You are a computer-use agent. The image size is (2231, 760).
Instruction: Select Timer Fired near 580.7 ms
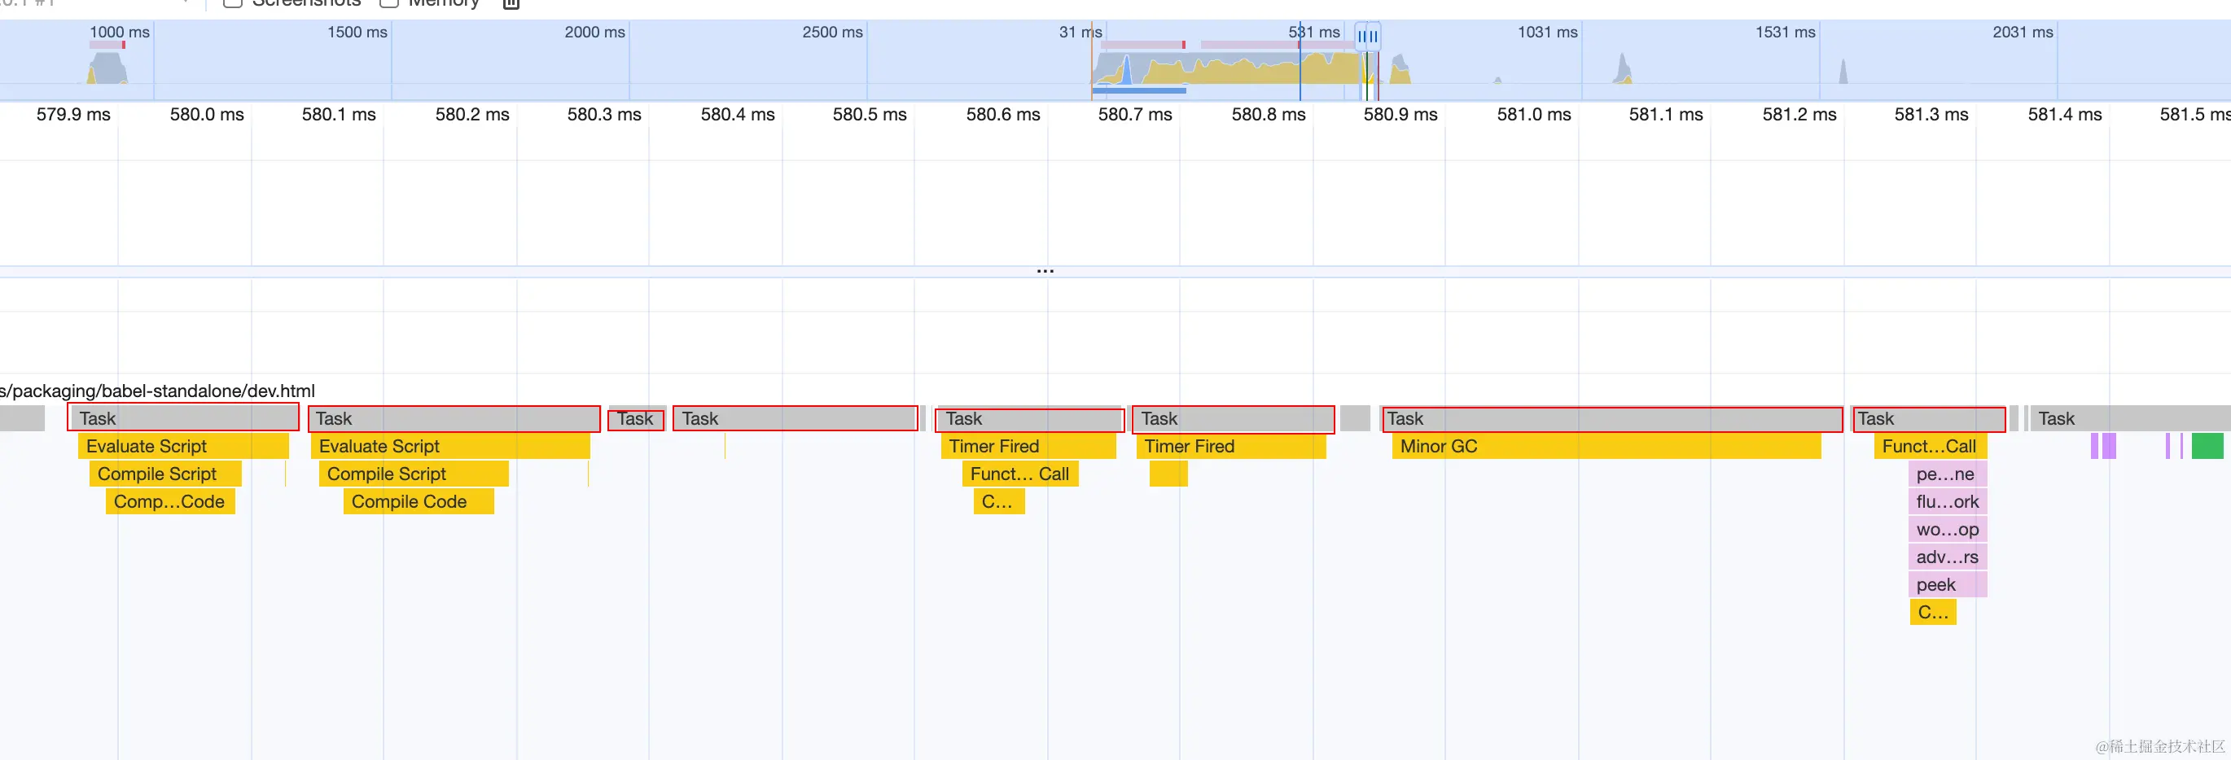[1230, 446]
